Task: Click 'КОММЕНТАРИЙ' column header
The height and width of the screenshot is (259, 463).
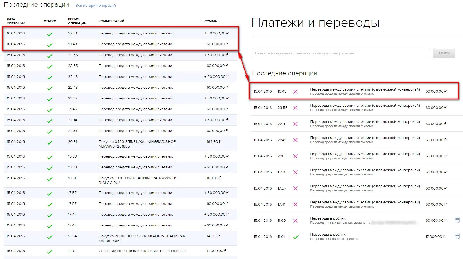Action: pos(111,21)
